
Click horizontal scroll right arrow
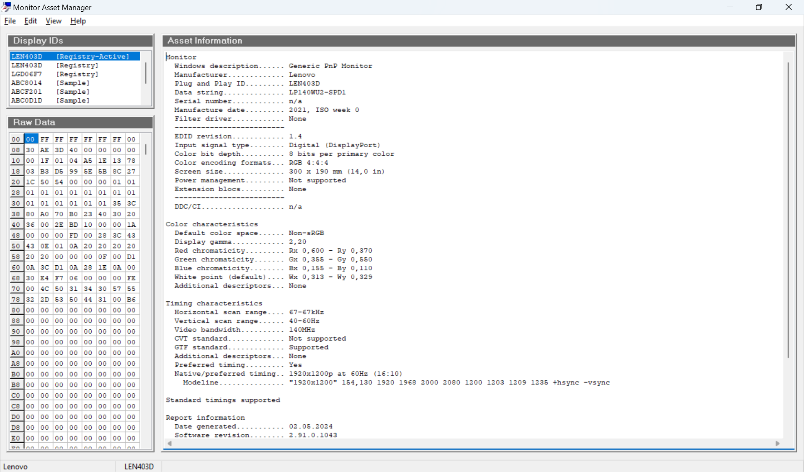point(778,444)
